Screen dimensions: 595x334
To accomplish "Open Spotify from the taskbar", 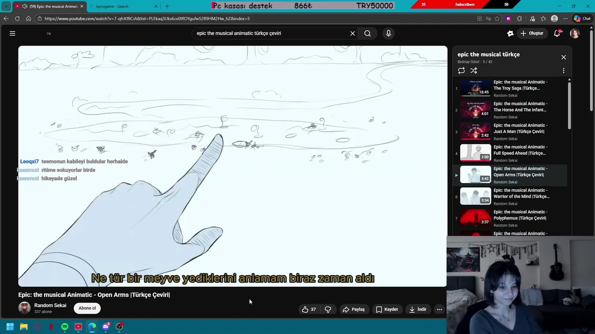I will (x=65, y=327).
